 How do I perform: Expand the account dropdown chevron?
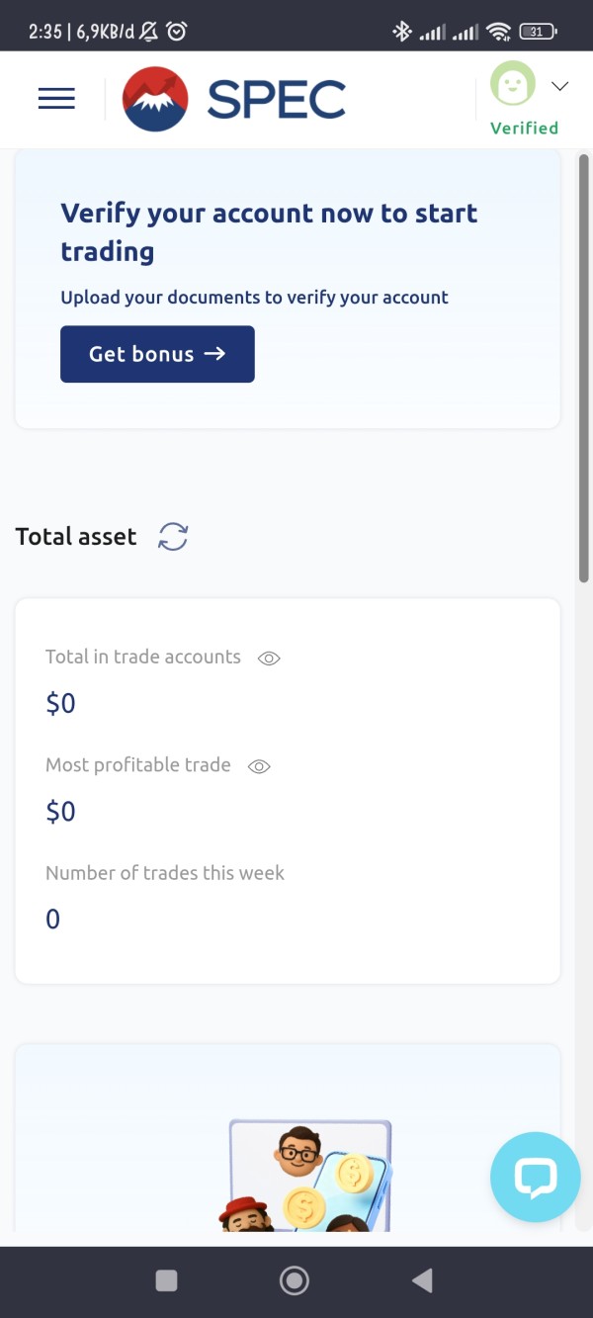tap(559, 86)
